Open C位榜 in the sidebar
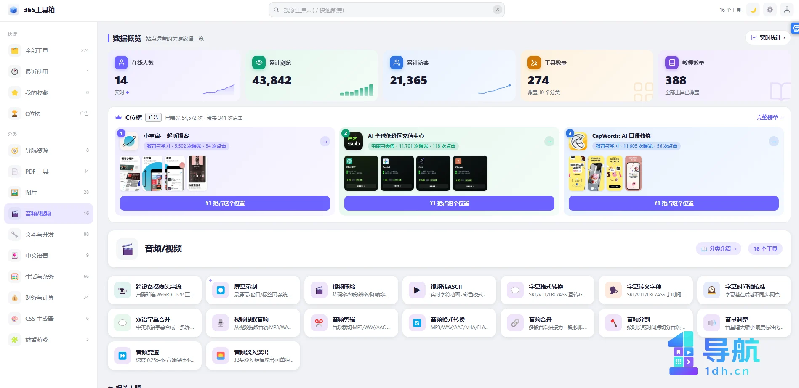 pos(48,114)
